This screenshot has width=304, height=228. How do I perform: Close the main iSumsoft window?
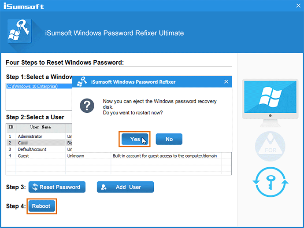(x=298, y=6)
